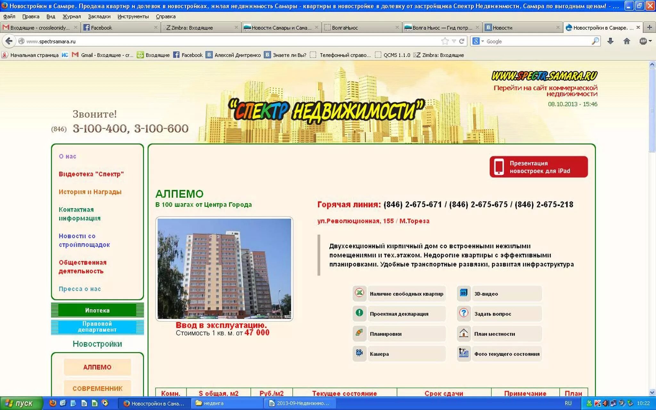Open the Adblock Plus dropdown arrow
This screenshot has width=656, height=410.
coord(651,41)
